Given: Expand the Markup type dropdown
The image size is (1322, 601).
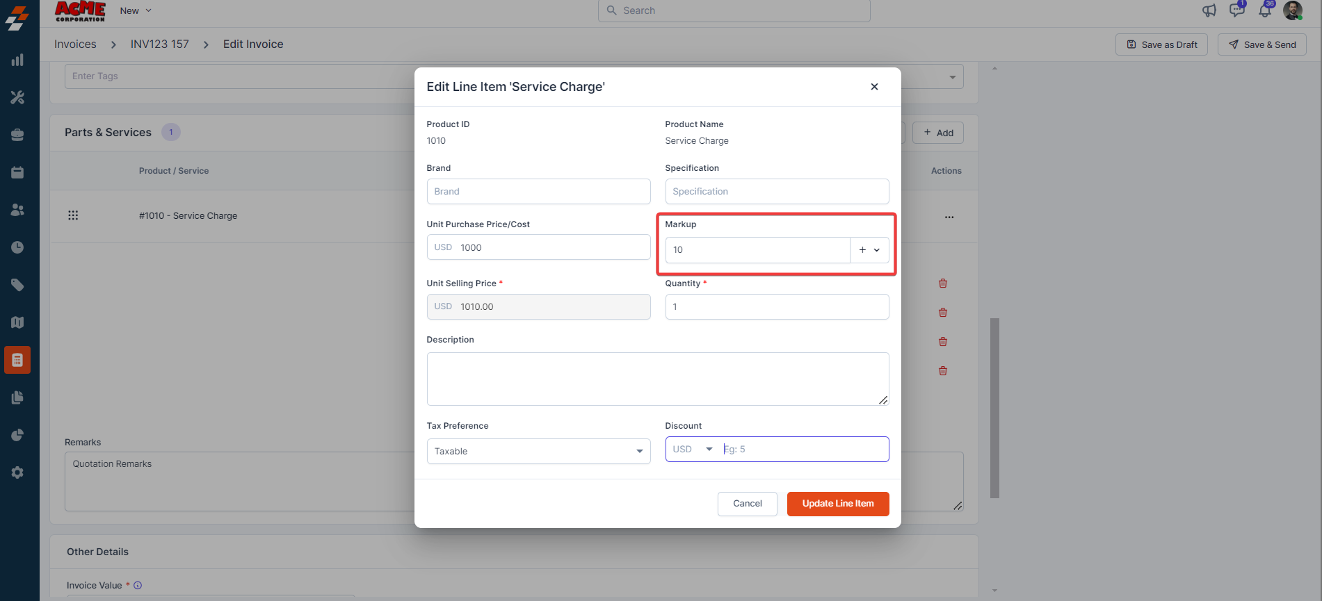Looking at the screenshot, I should click(x=869, y=250).
